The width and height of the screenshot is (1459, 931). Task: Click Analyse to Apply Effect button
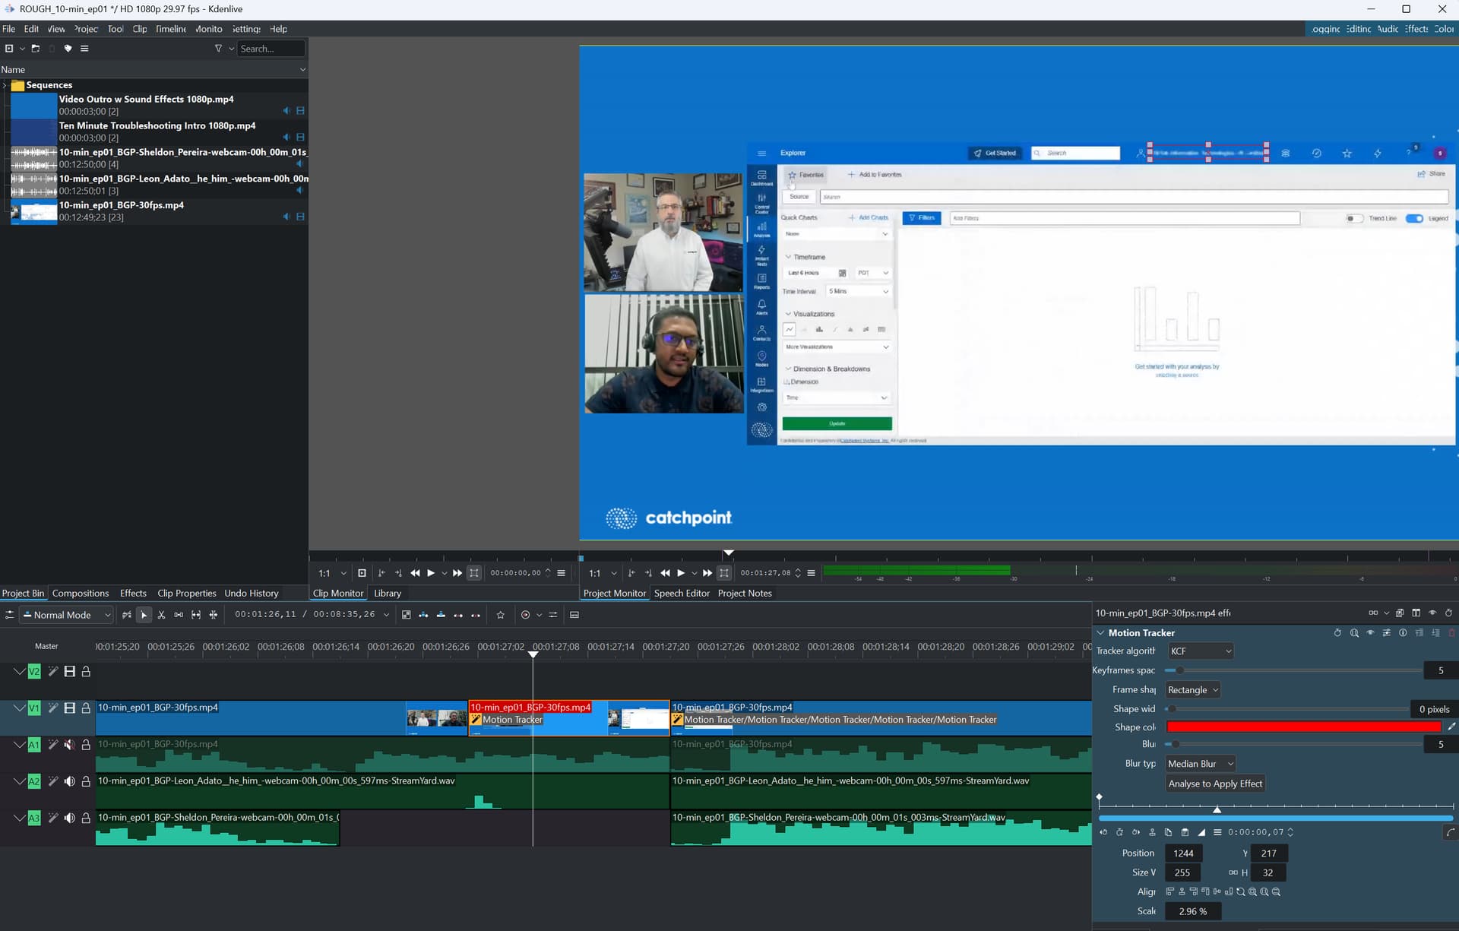click(1214, 784)
